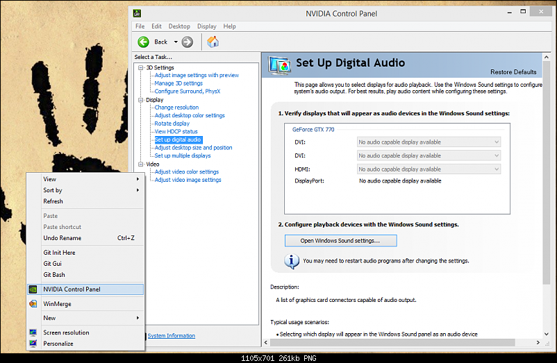
Task: Click the green Back arrow icon
Action: pyautogui.click(x=144, y=42)
